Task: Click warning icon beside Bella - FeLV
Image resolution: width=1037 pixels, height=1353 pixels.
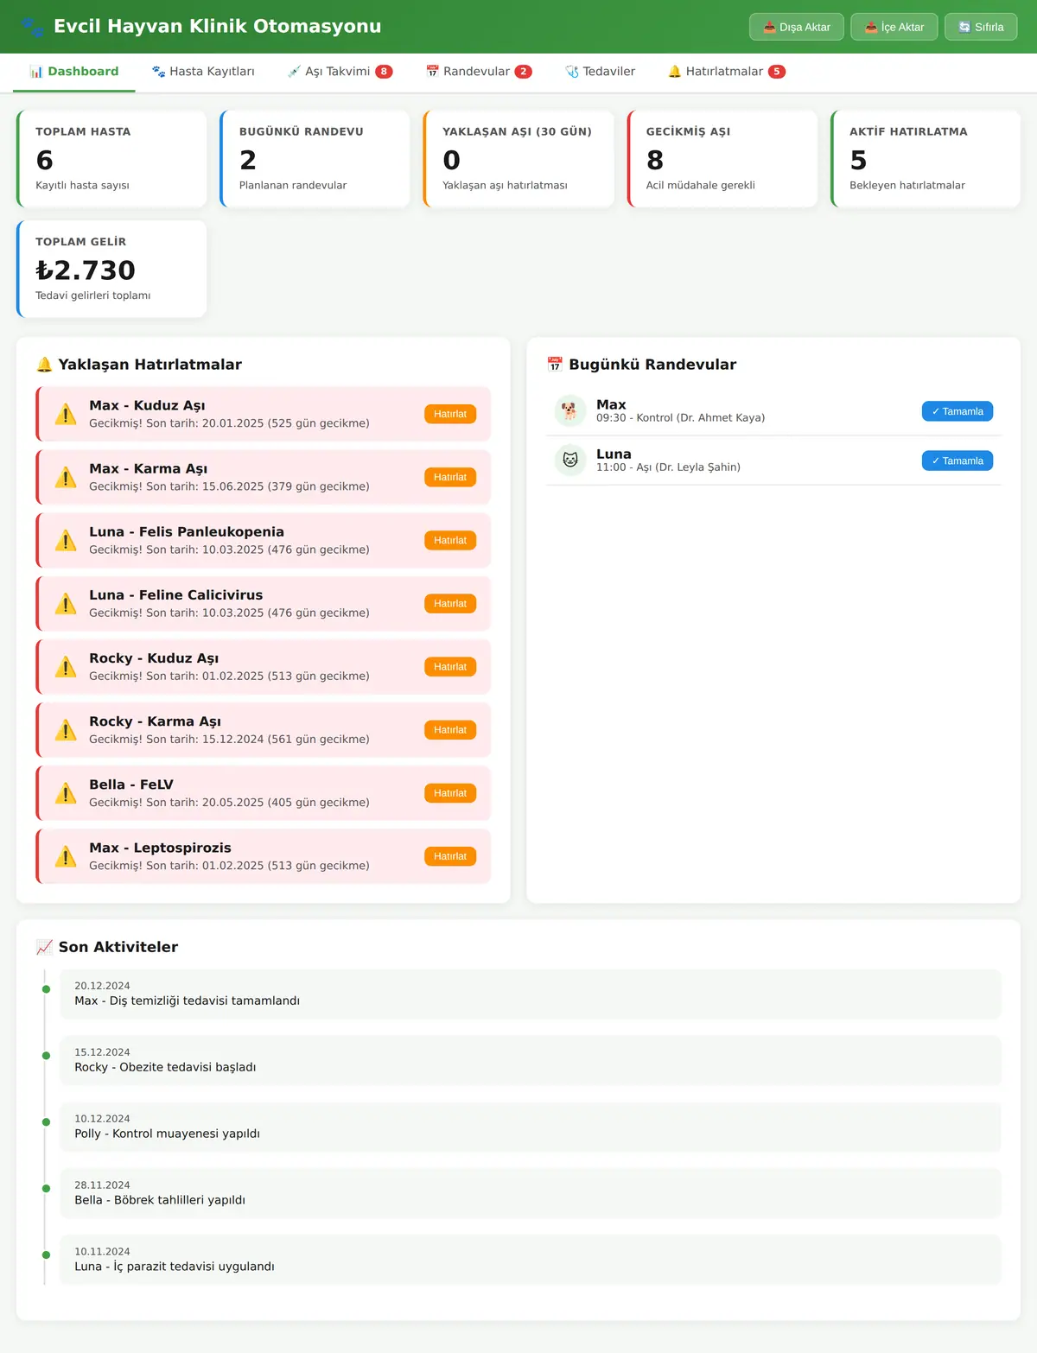Action: [x=66, y=792]
